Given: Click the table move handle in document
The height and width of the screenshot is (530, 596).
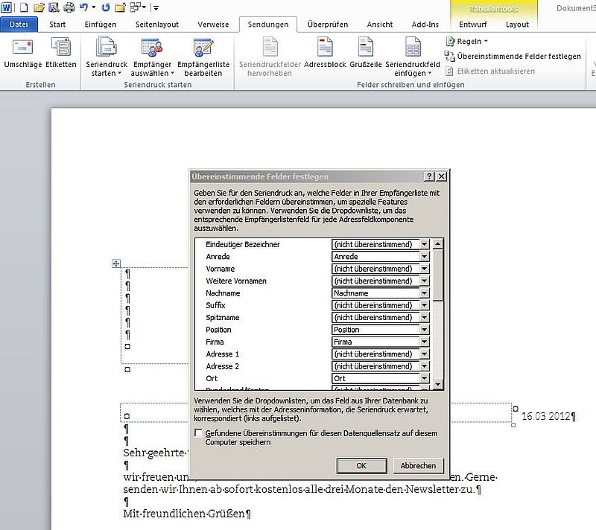Looking at the screenshot, I should (x=116, y=263).
